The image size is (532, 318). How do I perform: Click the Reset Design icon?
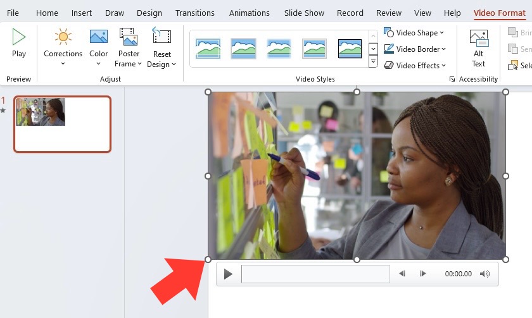pyautogui.click(x=161, y=36)
